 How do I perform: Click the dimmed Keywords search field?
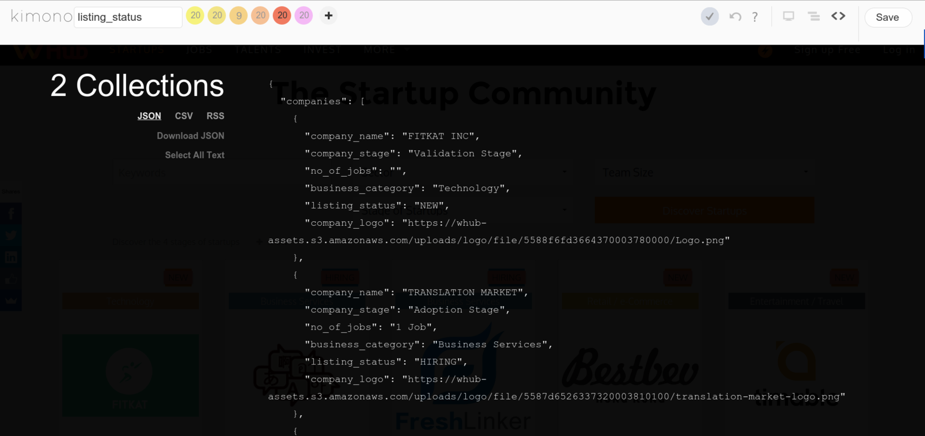click(x=221, y=173)
